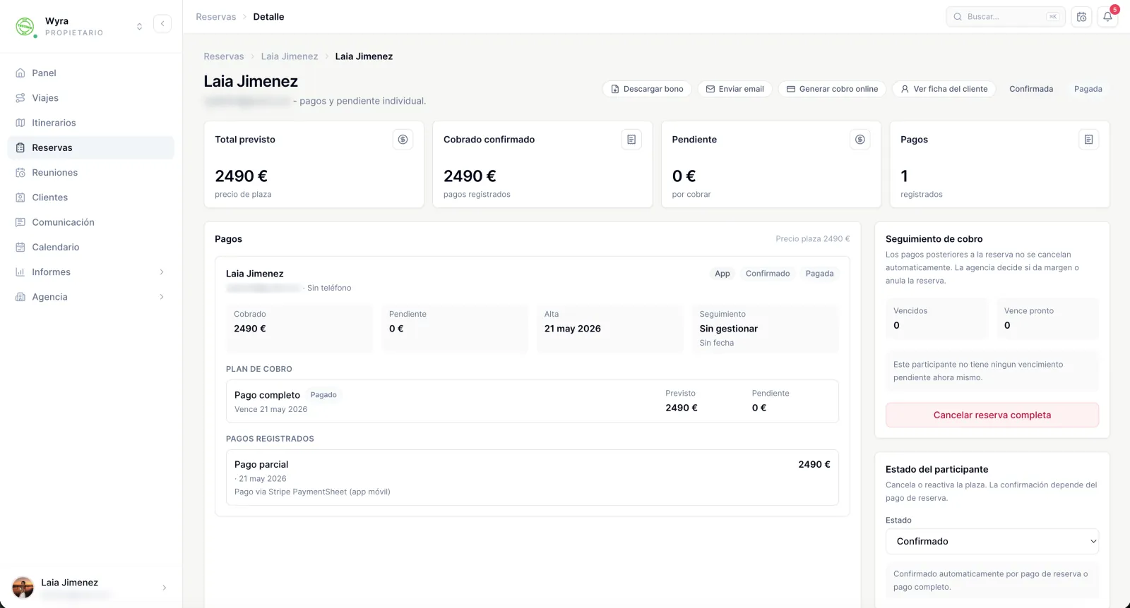Screen dimensions: 1130x608
Task: Open Ver ficha del cliente
Action: (944, 89)
